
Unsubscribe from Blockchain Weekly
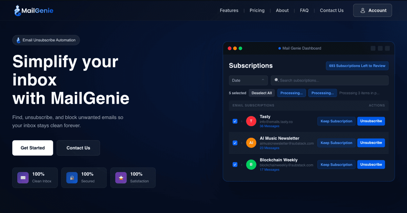pyautogui.click(x=371, y=165)
